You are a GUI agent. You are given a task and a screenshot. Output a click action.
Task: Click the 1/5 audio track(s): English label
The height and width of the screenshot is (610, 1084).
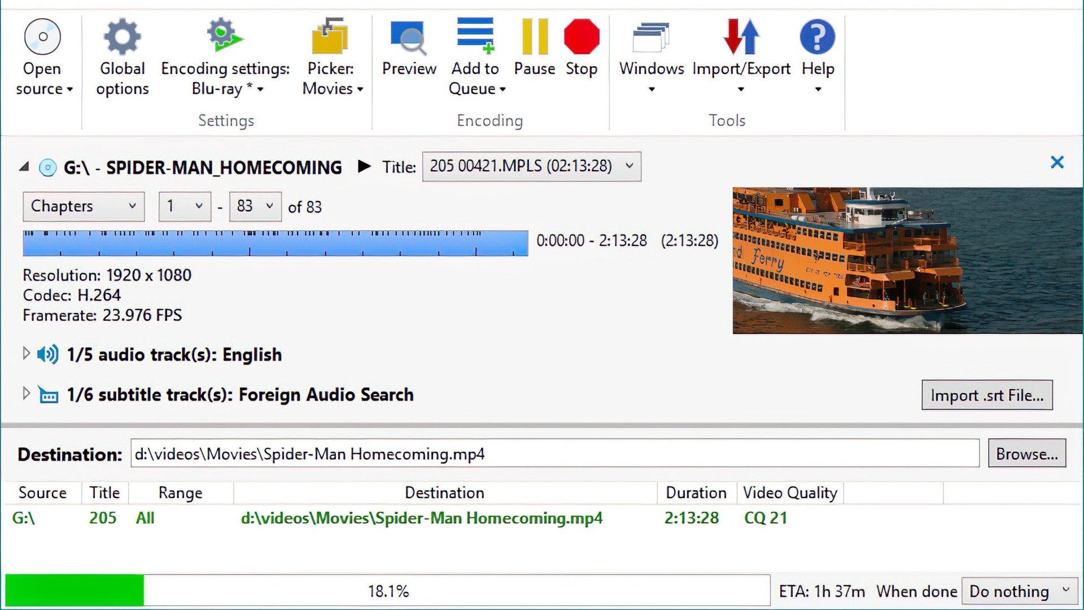174,355
